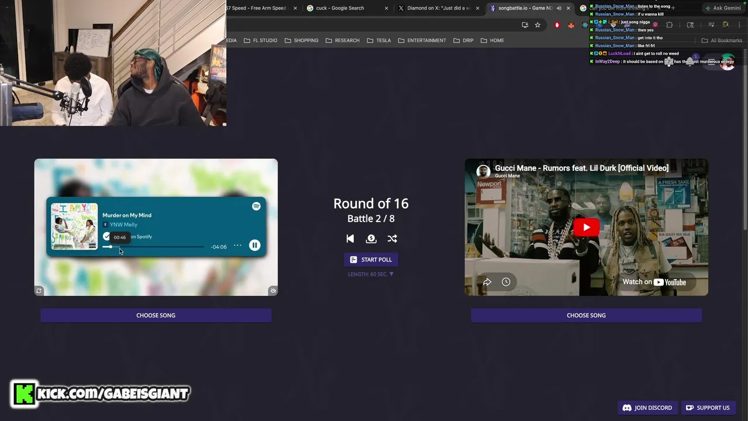This screenshot has height=421, width=748.
Task: Start the poll
Action: click(371, 260)
